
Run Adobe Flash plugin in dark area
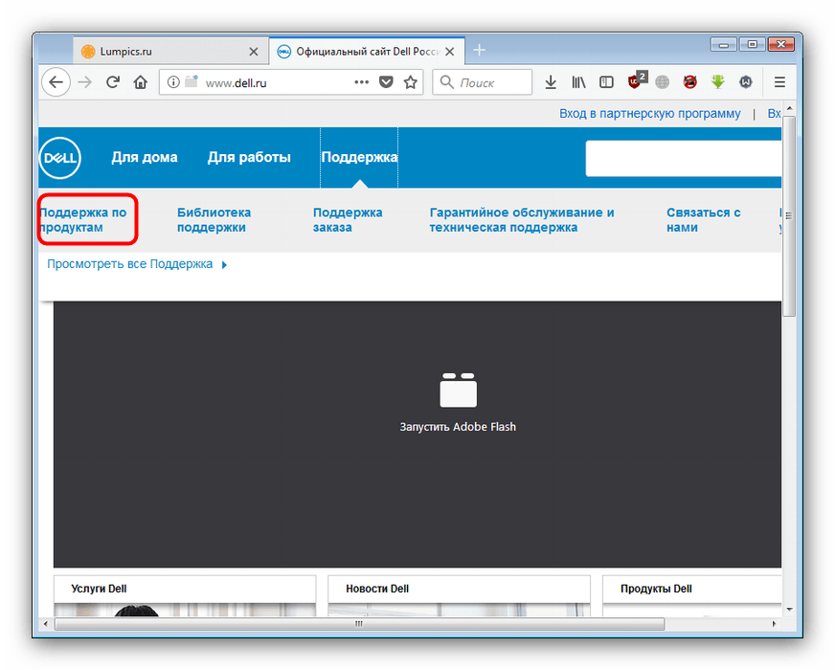point(458,402)
